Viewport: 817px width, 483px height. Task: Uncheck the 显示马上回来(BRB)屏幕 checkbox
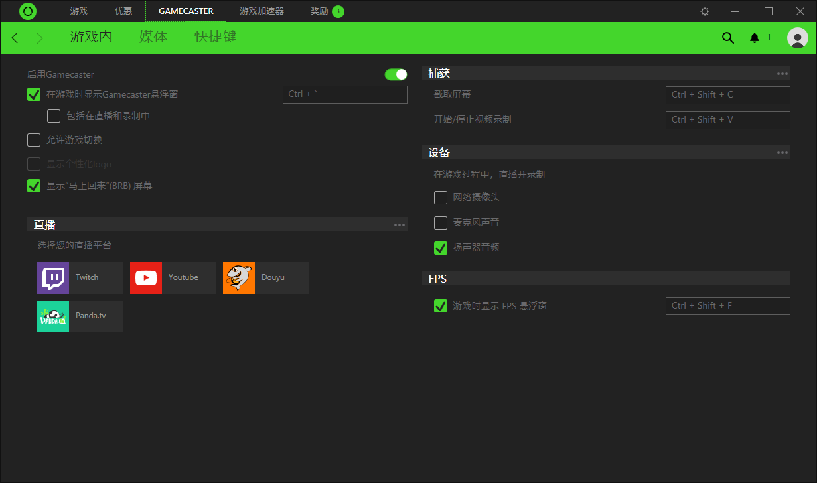[x=34, y=186]
